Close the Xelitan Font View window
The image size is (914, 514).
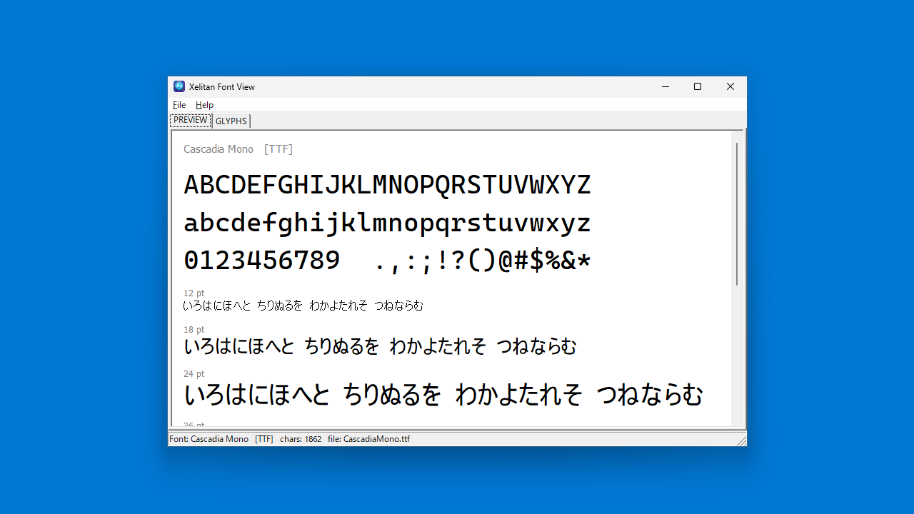730,86
